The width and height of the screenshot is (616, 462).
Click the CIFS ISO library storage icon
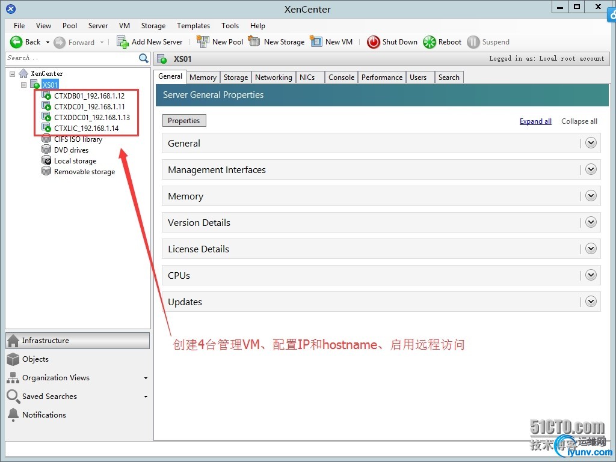46,139
